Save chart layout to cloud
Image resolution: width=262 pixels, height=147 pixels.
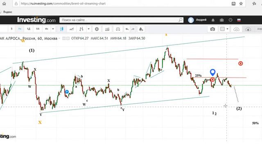pyautogui.click(x=248, y=29)
